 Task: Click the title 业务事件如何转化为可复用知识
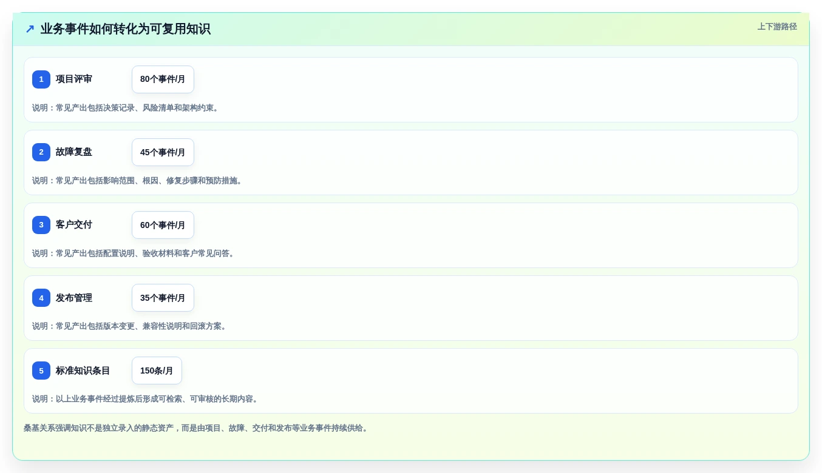[x=125, y=29]
